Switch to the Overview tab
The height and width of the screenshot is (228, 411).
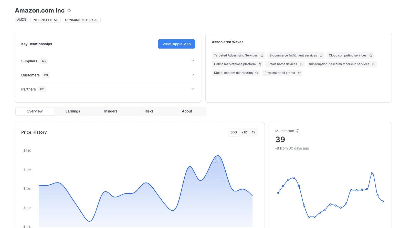coord(35,111)
